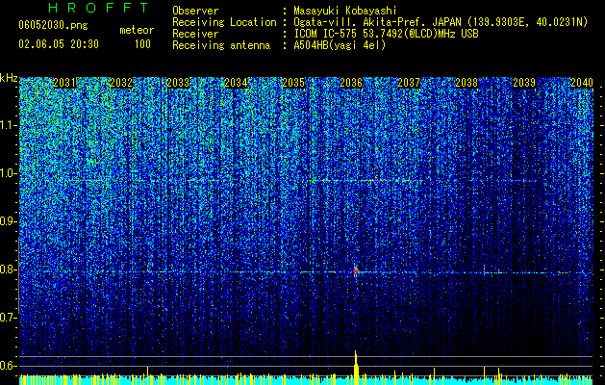The image size is (605, 385).
Task: Click the 0.6 frequency axis label
Action: [9, 366]
